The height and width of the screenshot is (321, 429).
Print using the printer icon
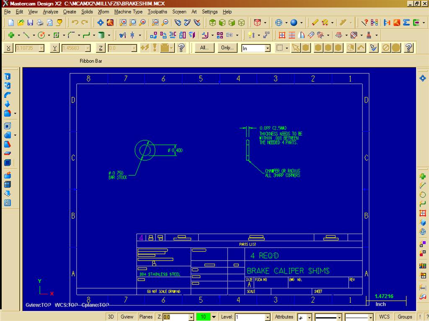pyautogui.click(x=40, y=23)
